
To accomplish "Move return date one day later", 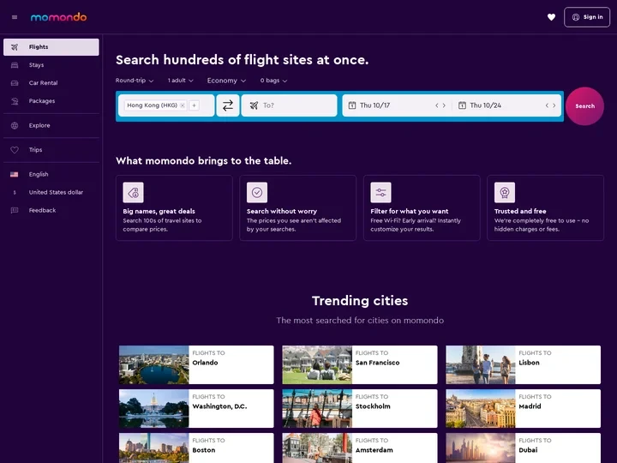I will pyautogui.click(x=554, y=105).
